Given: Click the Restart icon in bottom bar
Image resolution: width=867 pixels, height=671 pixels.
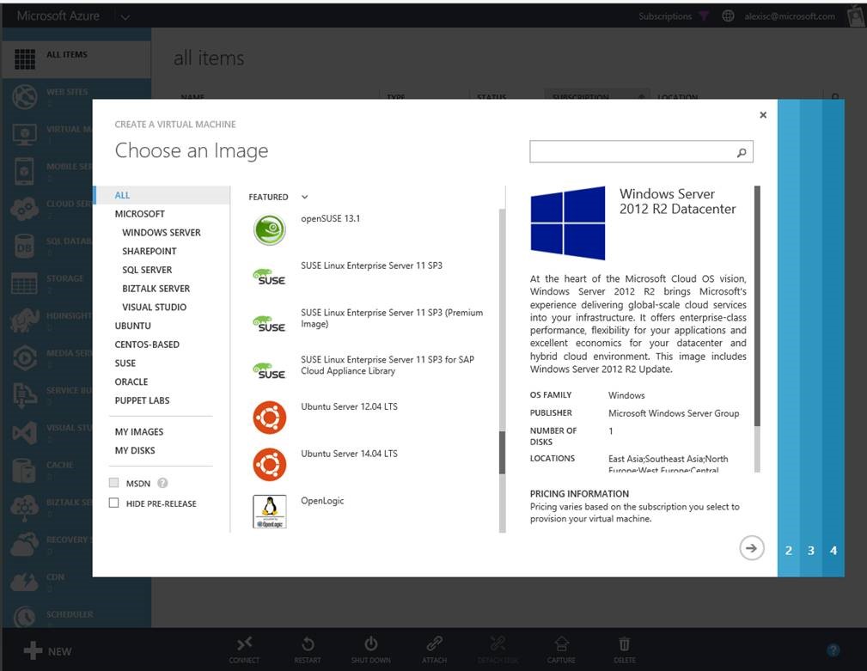Looking at the screenshot, I should pos(308,644).
